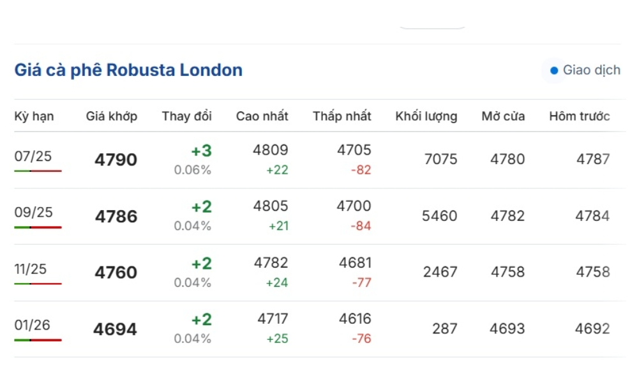Click the Cao nhất column header
This screenshot has height=366, width=639.
[x=262, y=116]
